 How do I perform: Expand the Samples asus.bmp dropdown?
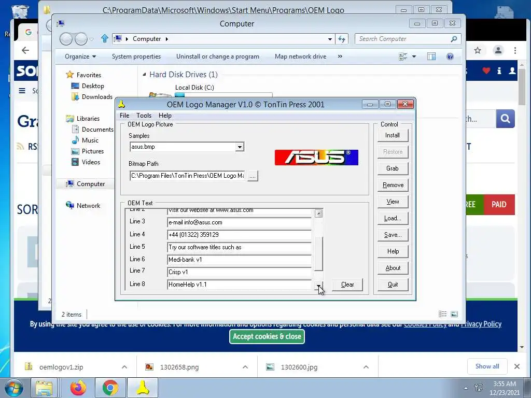pyautogui.click(x=240, y=147)
